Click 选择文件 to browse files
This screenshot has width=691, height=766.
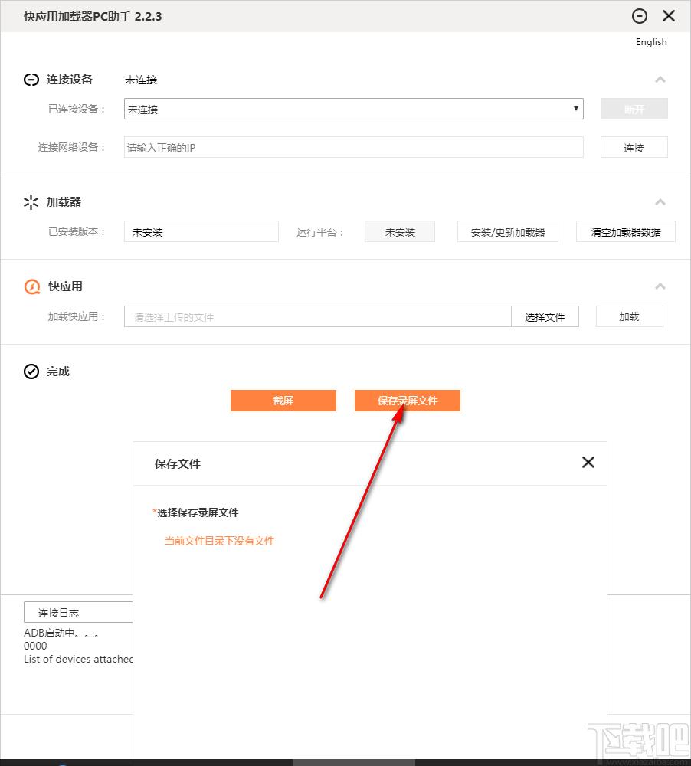pyautogui.click(x=545, y=316)
